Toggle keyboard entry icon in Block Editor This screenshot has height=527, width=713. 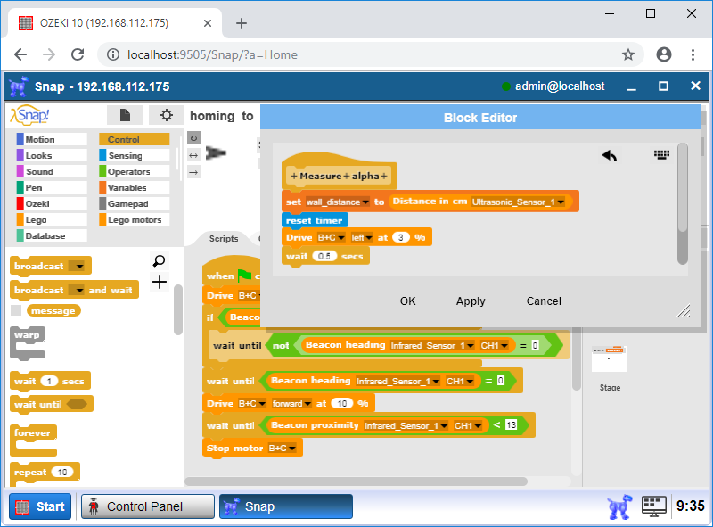point(660,154)
